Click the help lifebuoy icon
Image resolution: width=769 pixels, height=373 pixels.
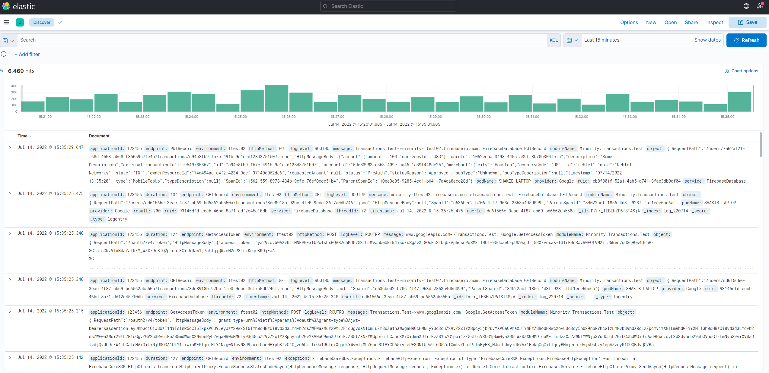tap(746, 6)
